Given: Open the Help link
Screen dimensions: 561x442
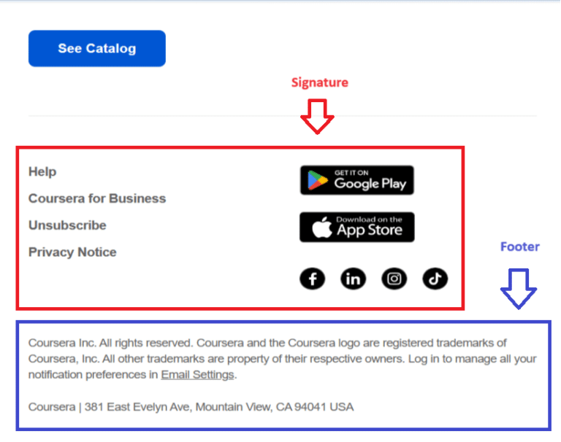Looking at the screenshot, I should 42,172.
